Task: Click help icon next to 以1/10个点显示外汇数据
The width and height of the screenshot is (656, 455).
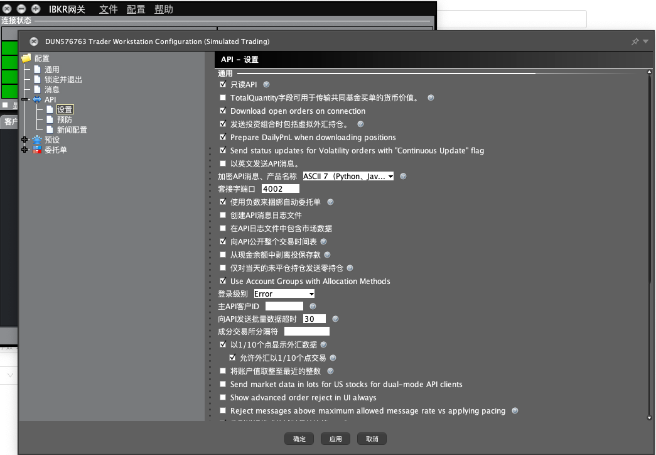Action: (323, 344)
